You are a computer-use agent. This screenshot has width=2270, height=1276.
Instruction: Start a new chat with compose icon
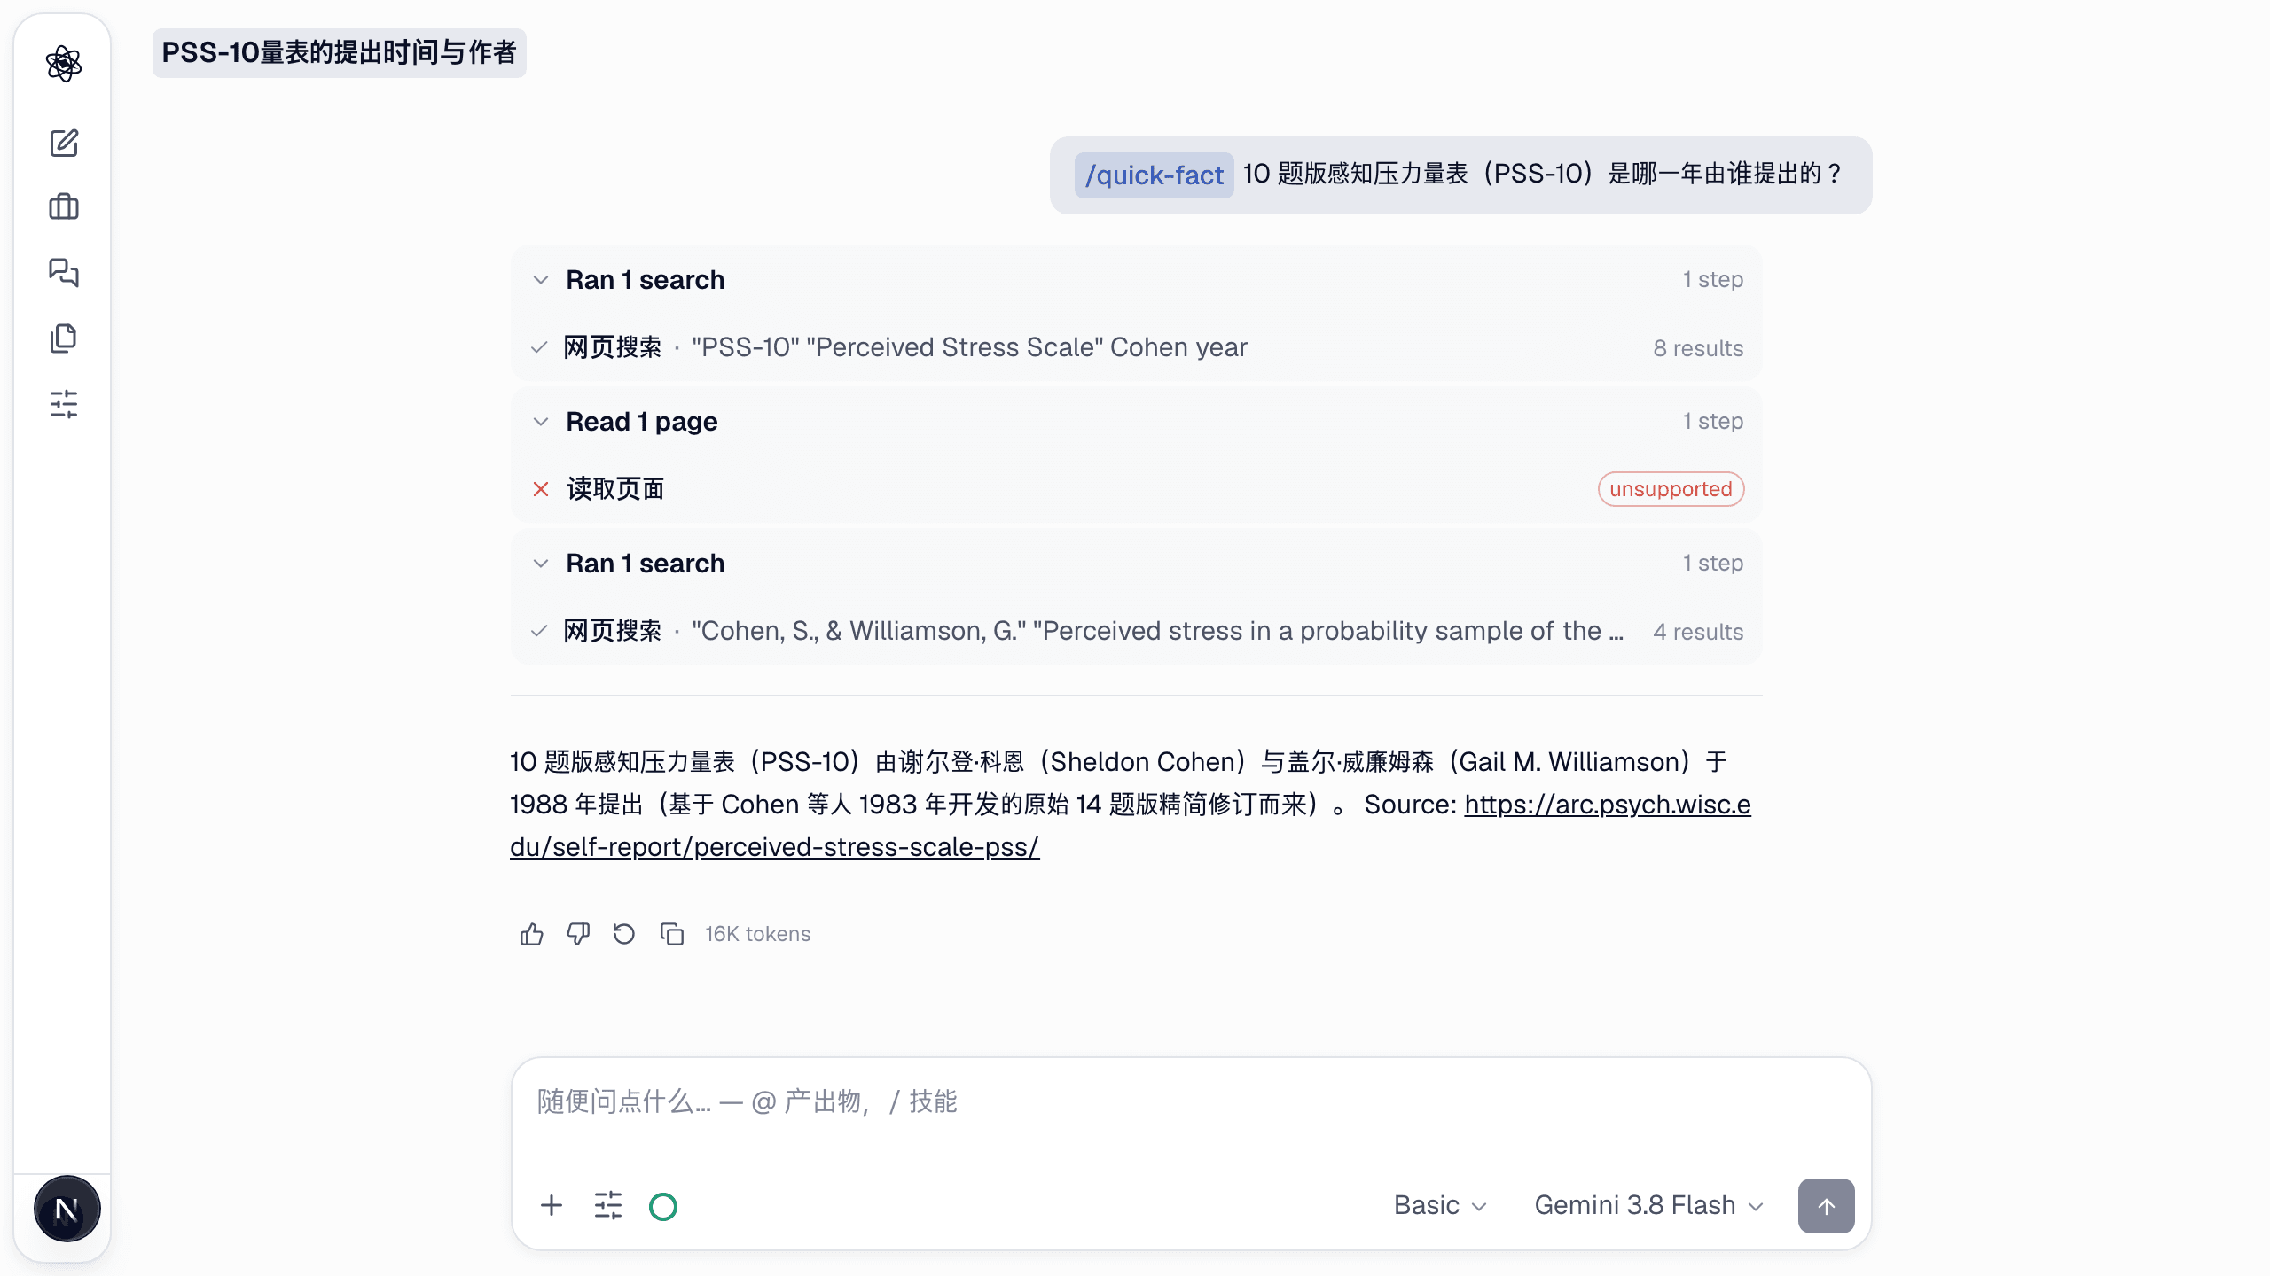[x=64, y=144]
